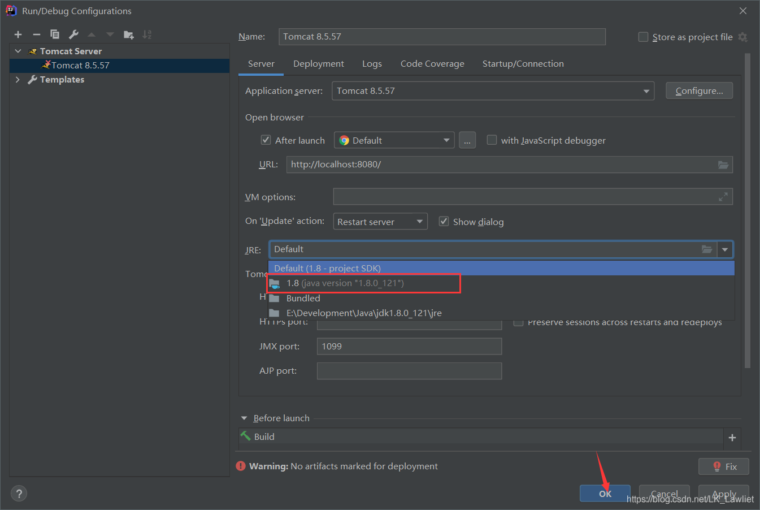Click the warning error icon
This screenshot has width=760, height=510.
(241, 466)
